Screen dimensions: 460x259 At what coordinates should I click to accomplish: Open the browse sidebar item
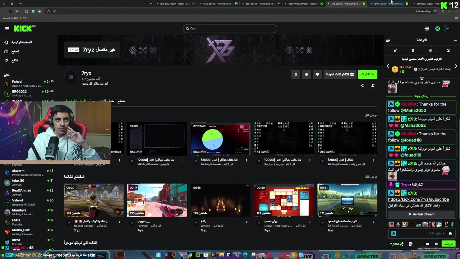pyautogui.click(x=12, y=51)
